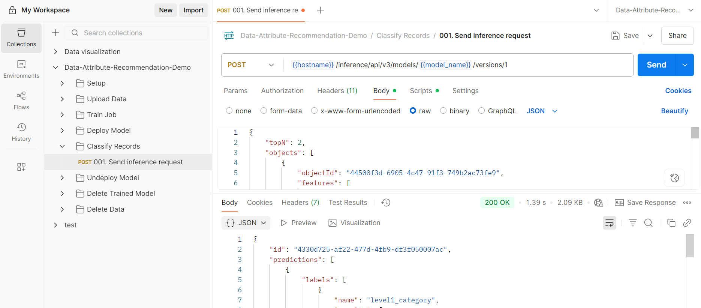Image resolution: width=701 pixels, height=308 pixels.
Task: Click the request URL input field
Action: click(458, 65)
